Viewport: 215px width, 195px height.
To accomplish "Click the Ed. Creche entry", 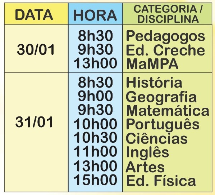I will tap(165, 50).
